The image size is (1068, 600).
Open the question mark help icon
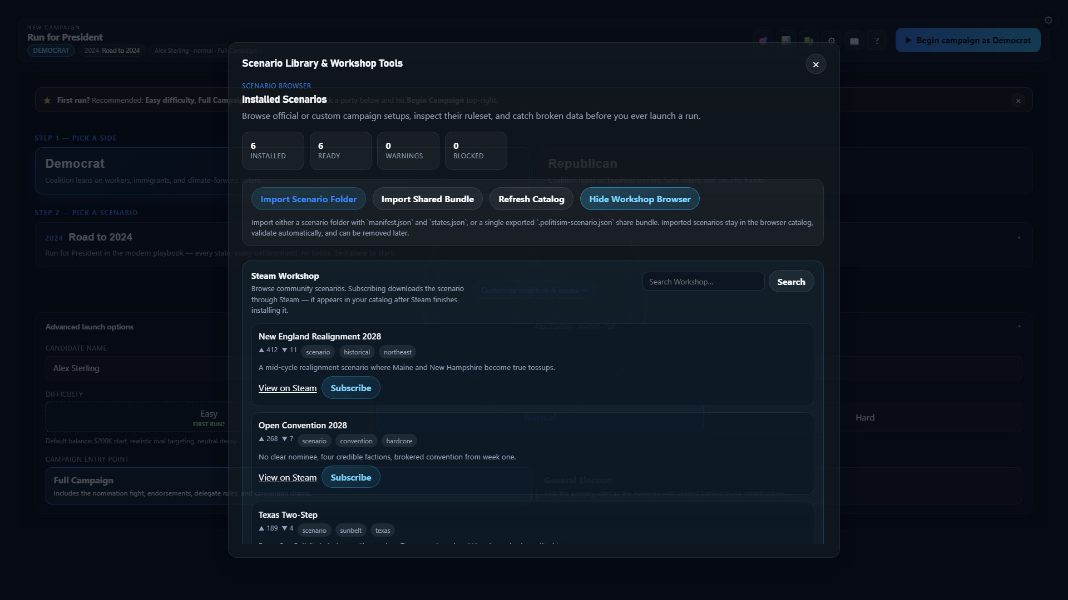tap(877, 41)
